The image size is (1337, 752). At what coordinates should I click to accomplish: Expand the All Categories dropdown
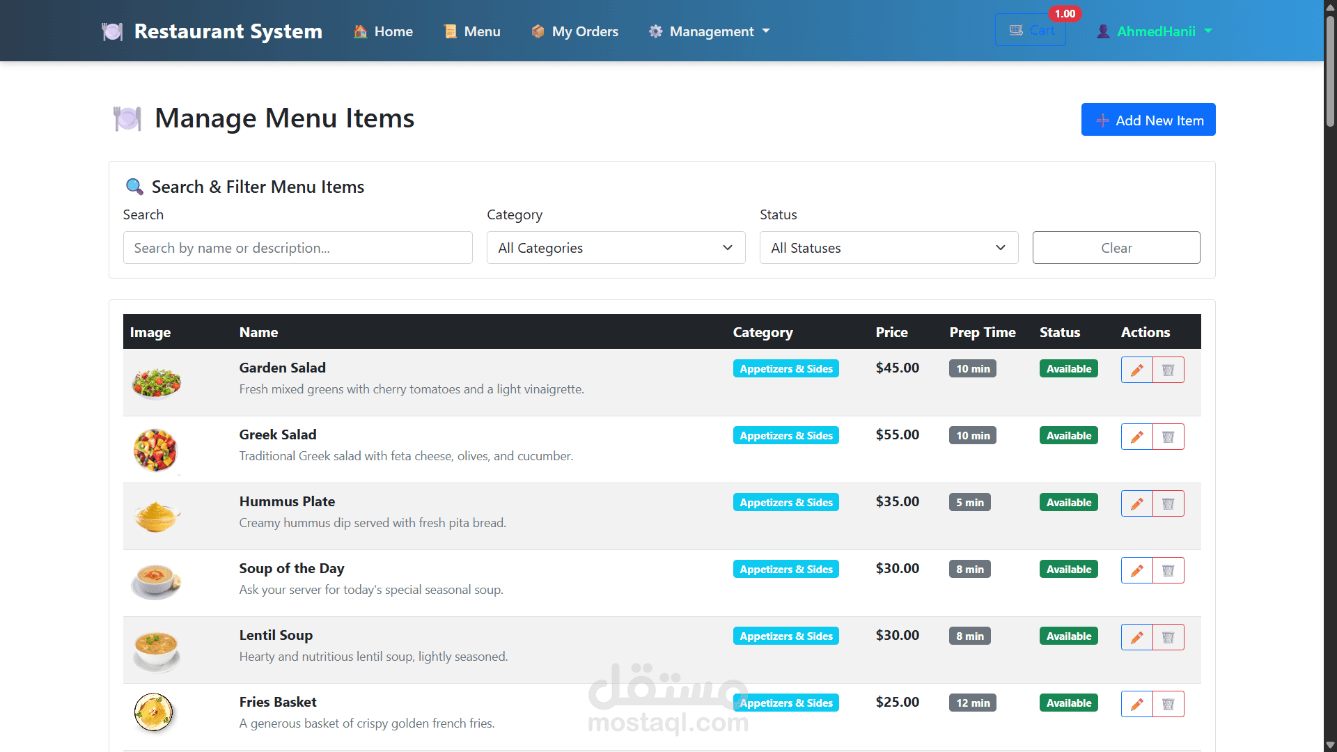click(x=616, y=248)
